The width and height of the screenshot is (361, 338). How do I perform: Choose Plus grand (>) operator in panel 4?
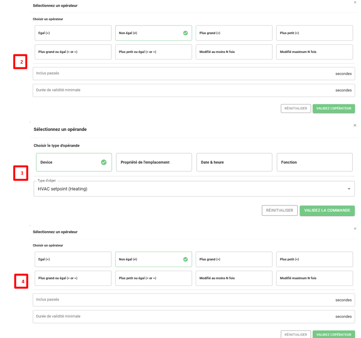pyautogui.click(x=234, y=260)
